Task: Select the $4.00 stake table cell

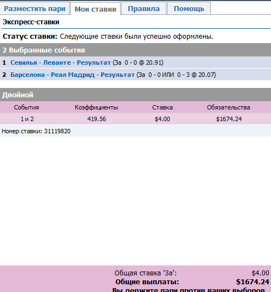Action: 163,119
